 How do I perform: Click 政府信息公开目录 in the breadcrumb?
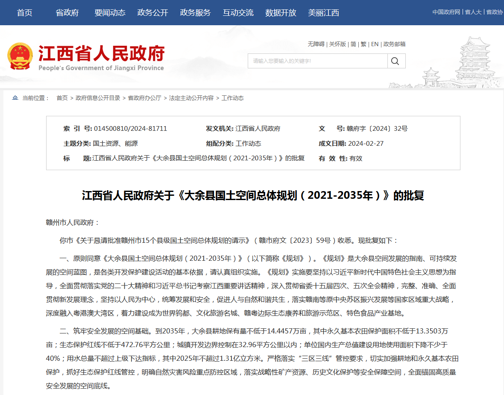coord(98,98)
